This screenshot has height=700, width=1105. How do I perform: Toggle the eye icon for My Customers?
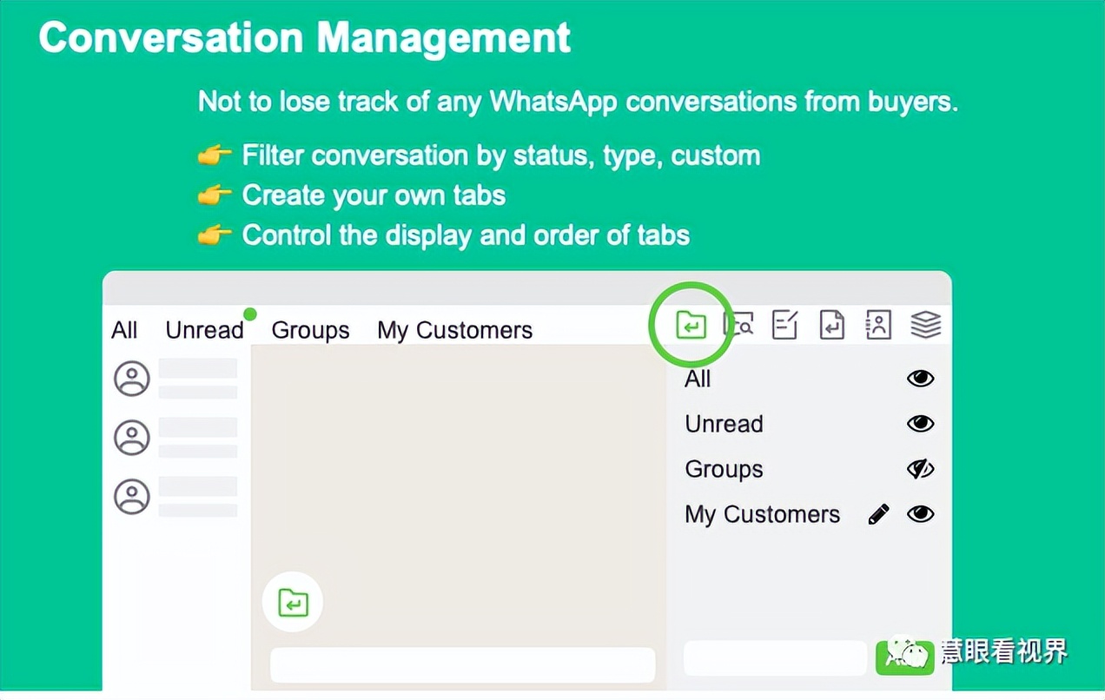click(x=920, y=514)
